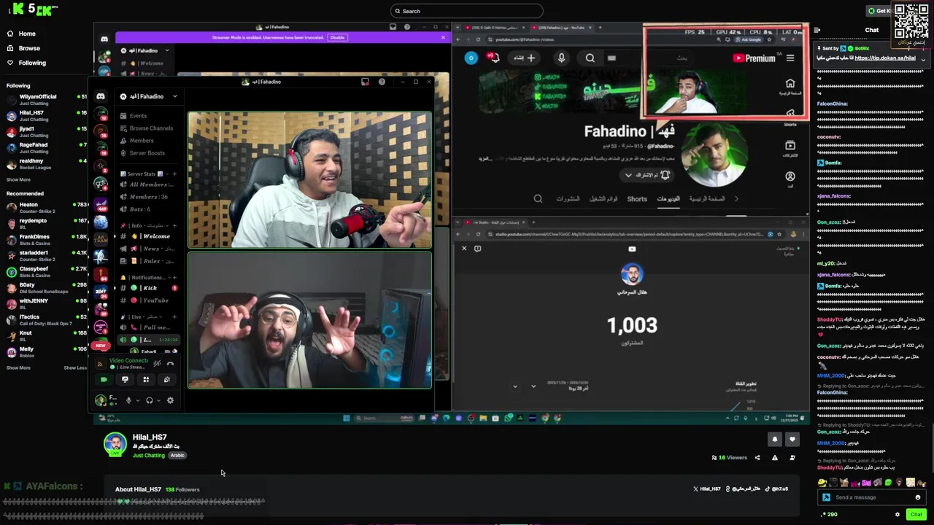The height and width of the screenshot is (525, 934).
Task: Open Discord inbox icon in title bar
Action: click(x=365, y=82)
